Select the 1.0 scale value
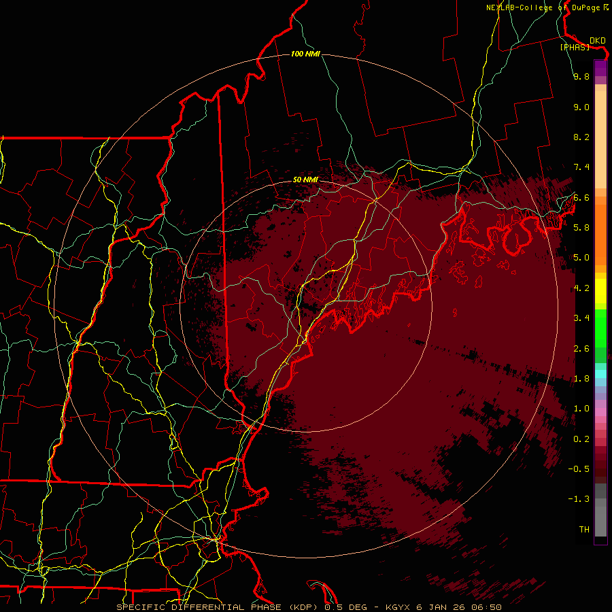Viewport: 612px width, 612px height. pos(581,408)
